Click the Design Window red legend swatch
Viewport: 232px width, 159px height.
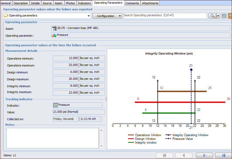[131, 139]
